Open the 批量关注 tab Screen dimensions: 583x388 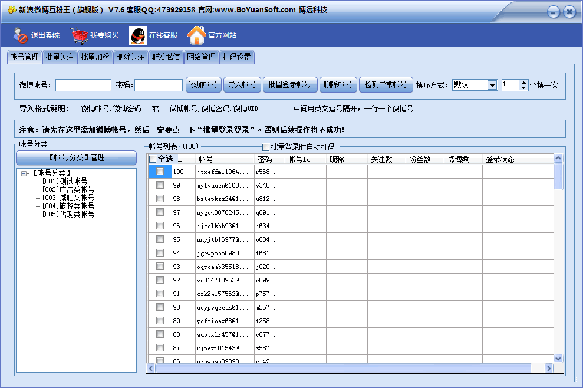(60, 57)
